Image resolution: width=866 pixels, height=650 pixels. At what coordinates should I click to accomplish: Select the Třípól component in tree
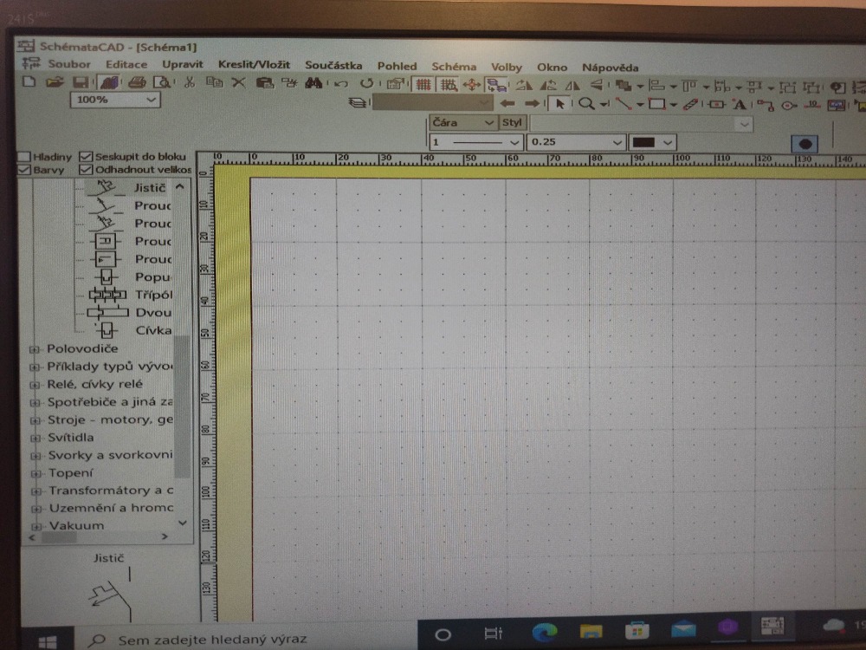click(x=154, y=296)
